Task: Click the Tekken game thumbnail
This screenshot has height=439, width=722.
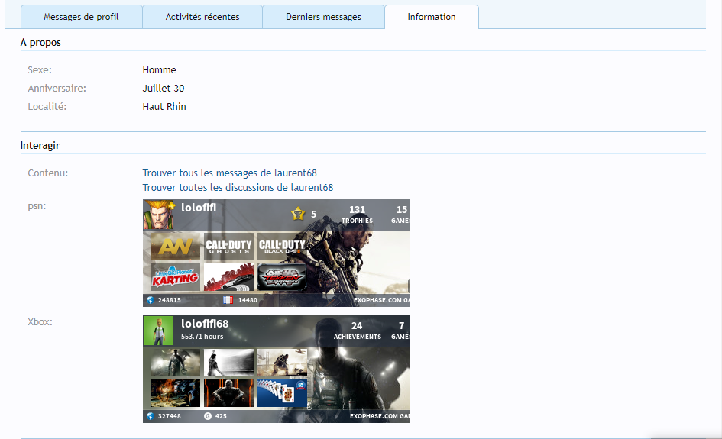Action: point(282,277)
